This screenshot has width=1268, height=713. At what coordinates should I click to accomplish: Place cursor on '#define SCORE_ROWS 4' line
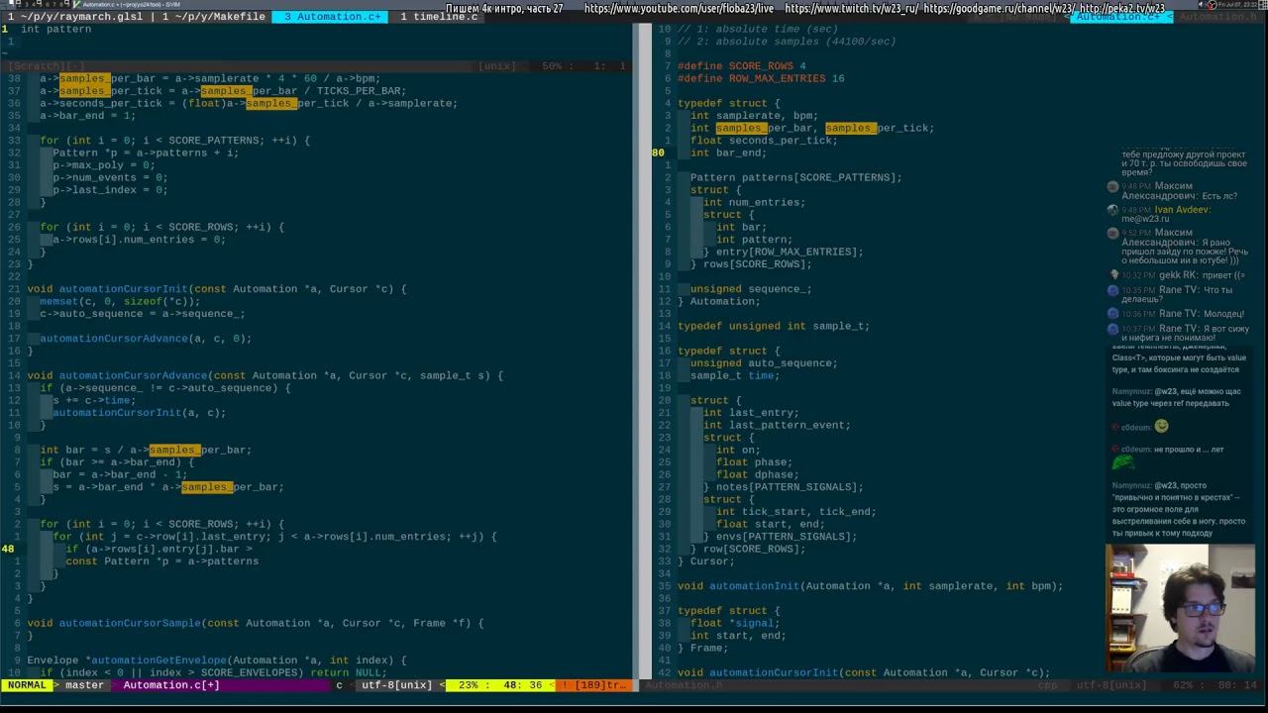point(741,66)
